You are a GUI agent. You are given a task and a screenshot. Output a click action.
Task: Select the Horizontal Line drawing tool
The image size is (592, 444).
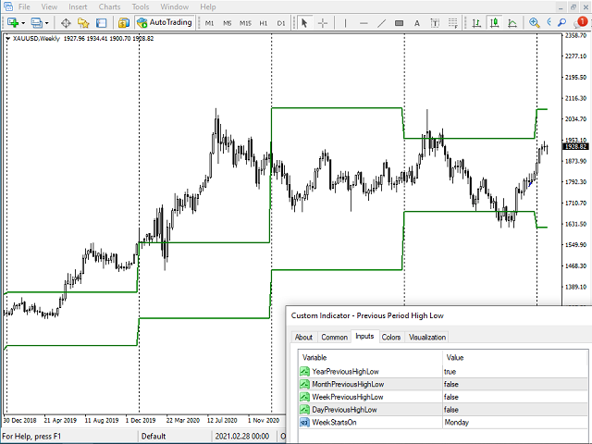364,23
